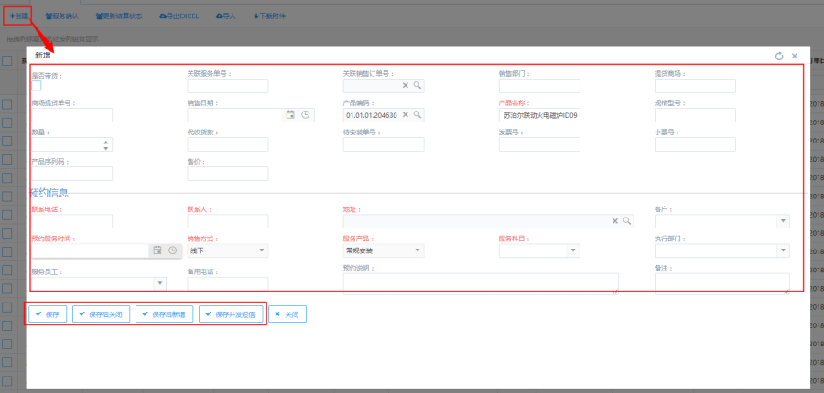Click 导出EXCEL in the top toolbar
This screenshot has height=393, width=824.
(180, 16)
